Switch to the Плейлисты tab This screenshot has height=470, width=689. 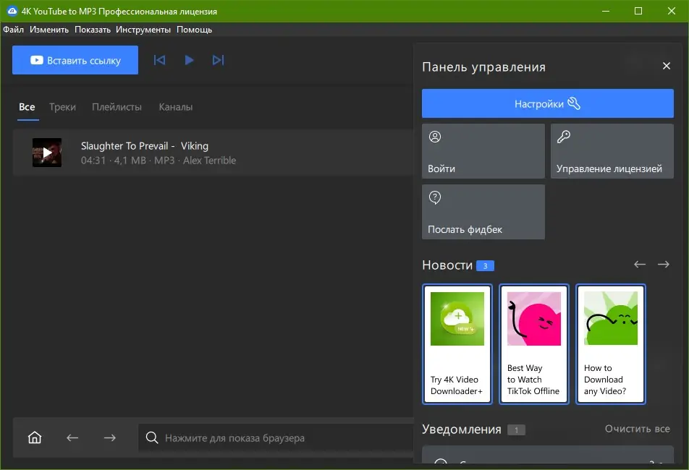pos(117,107)
